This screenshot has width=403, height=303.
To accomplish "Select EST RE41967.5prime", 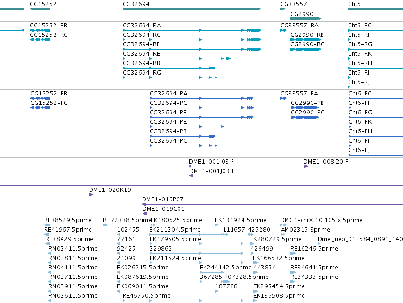I will click(68, 230).
